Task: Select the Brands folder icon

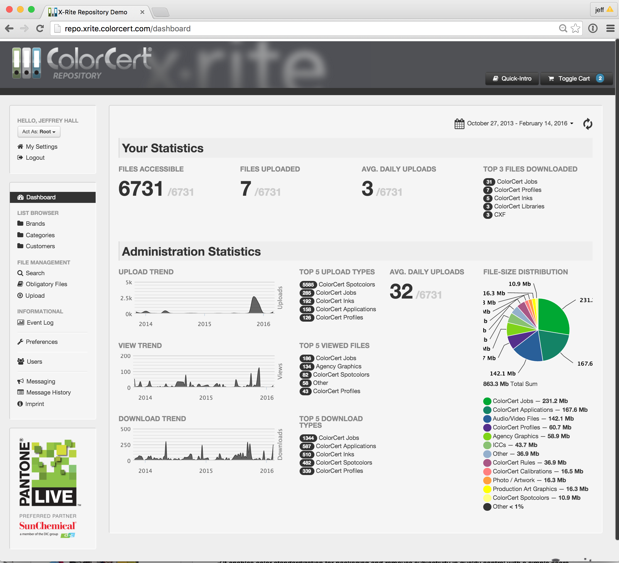Action: pos(20,223)
